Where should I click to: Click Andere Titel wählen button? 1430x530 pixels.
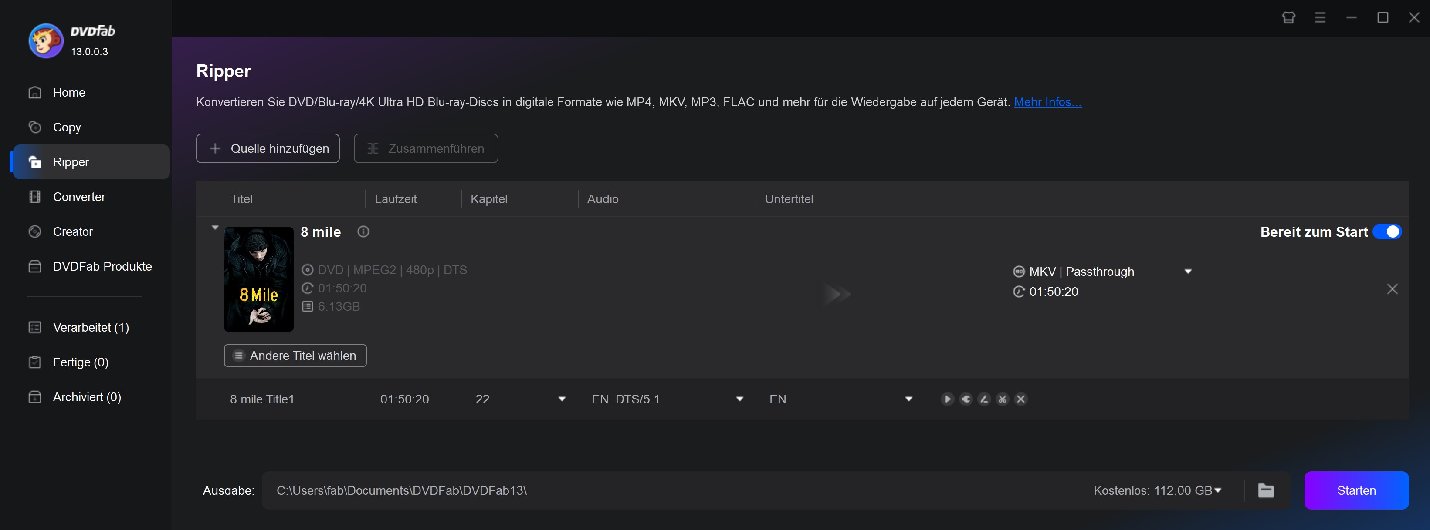tap(295, 356)
